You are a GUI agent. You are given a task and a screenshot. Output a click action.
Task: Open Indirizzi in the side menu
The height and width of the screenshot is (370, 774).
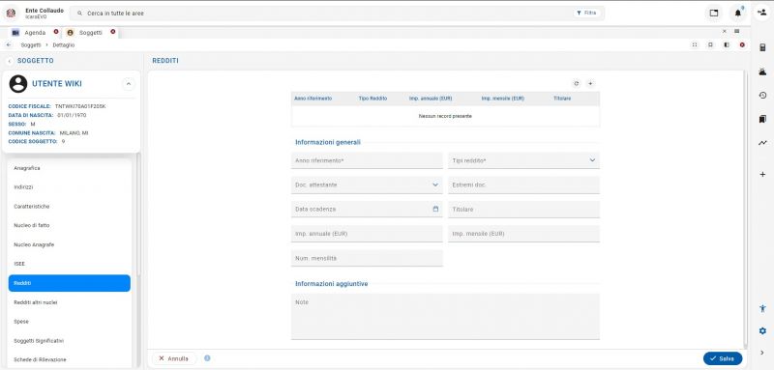pos(70,187)
